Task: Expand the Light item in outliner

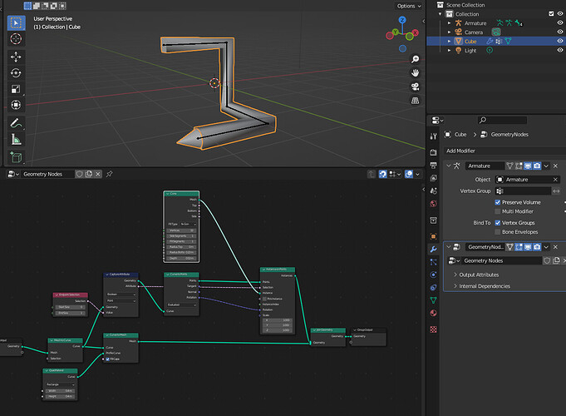Action: tap(449, 50)
